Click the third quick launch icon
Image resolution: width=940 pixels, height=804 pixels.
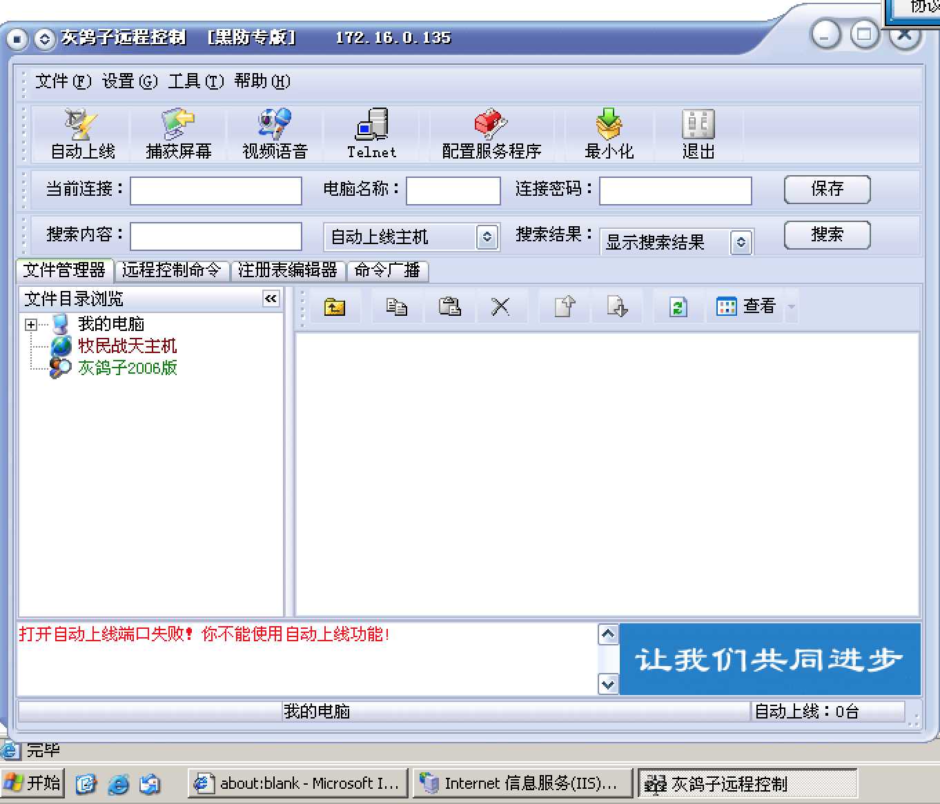pyautogui.click(x=150, y=784)
